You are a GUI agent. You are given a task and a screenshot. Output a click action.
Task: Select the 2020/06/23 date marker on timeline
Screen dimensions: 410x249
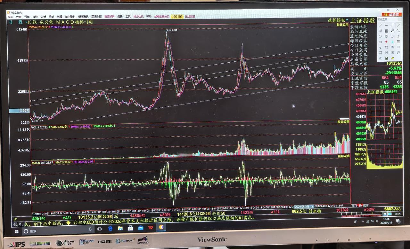[304, 206]
